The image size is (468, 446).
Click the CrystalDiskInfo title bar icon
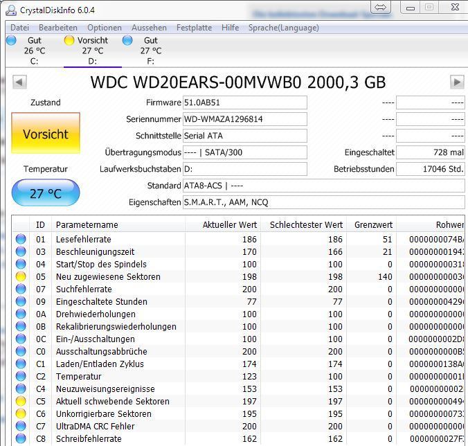tap(11, 10)
